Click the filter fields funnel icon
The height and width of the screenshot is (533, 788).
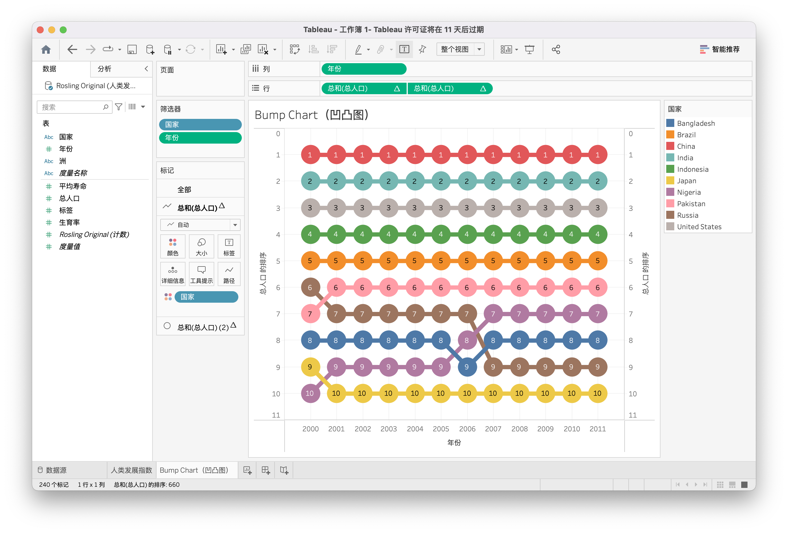(x=119, y=107)
